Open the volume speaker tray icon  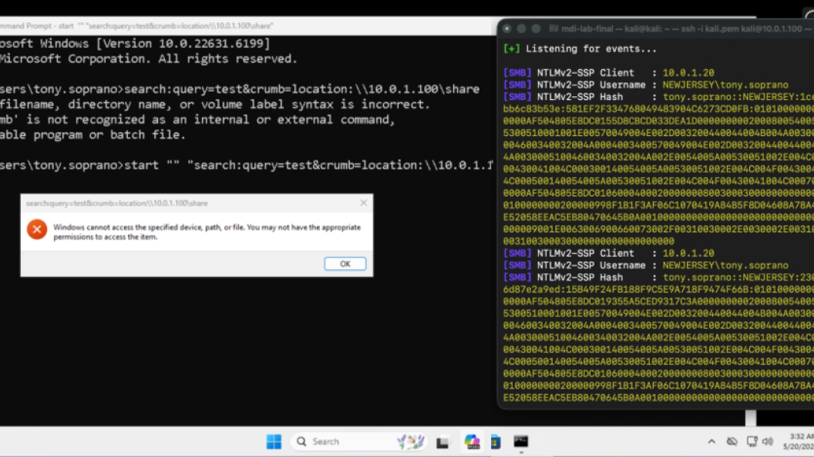[768, 442]
